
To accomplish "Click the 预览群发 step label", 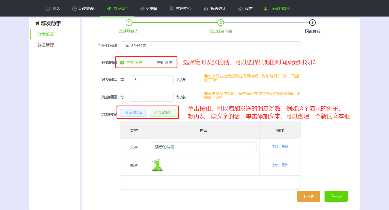I will [312, 31].
